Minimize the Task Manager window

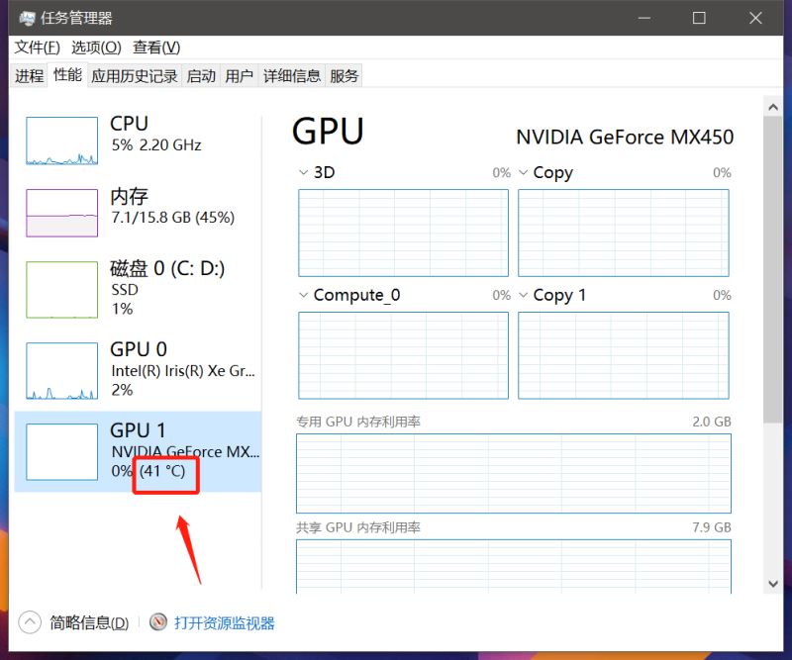point(644,18)
